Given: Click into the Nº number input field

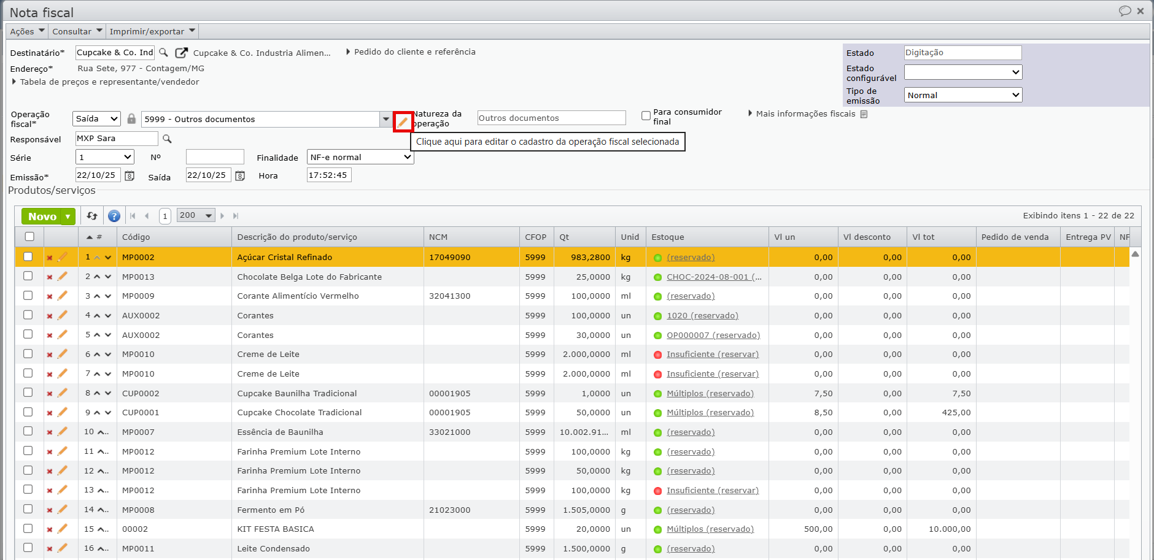Looking at the screenshot, I should (x=215, y=158).
